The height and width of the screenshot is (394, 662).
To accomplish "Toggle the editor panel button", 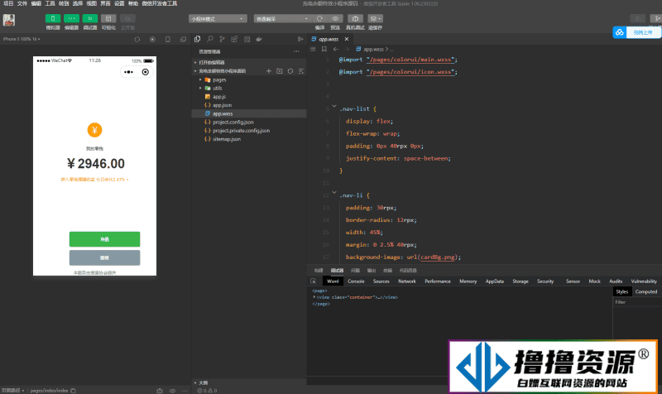I will click(x=71, y=18).
